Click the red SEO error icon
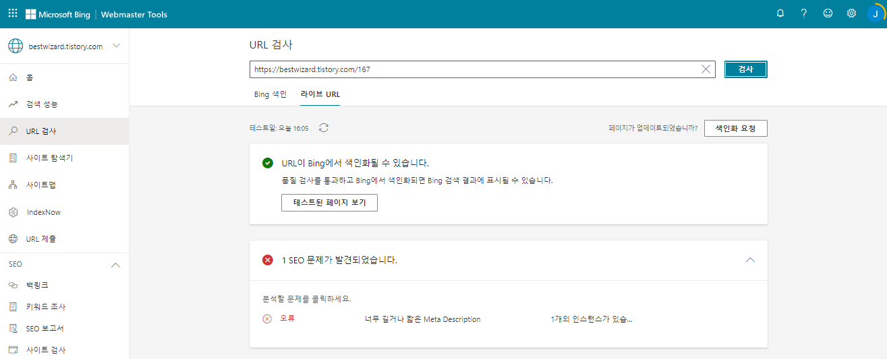This screenshot has height=359, width=887. (268, 260)
